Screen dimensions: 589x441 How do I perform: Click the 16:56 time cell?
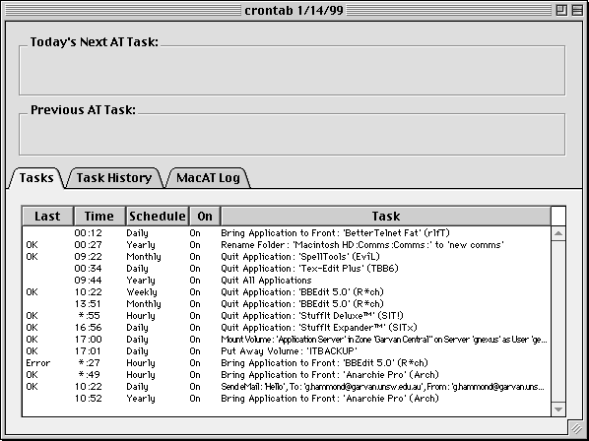pyautogui.click(x=88, y=328)
